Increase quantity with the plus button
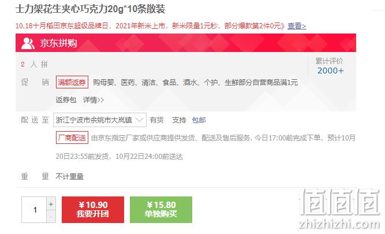385x234 pixels. (x=51, y=204)
